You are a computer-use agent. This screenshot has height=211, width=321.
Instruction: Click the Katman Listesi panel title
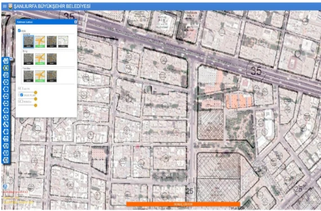coord(25,22)
